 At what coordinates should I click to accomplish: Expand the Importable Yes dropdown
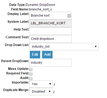(41, 84)
